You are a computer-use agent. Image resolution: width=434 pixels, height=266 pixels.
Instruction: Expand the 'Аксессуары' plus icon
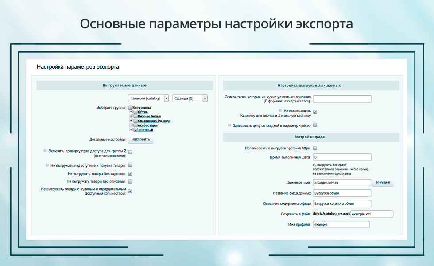[x=131, y=125]
